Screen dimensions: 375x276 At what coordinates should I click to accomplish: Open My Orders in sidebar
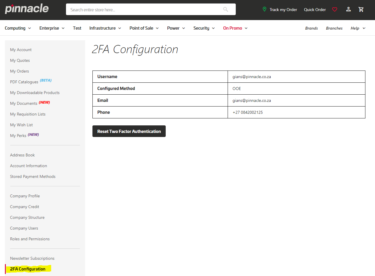point(19,71)
